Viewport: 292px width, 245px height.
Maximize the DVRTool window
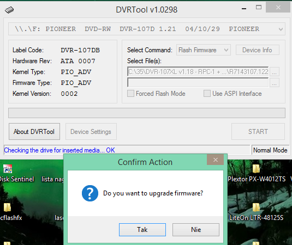(259, 8)
